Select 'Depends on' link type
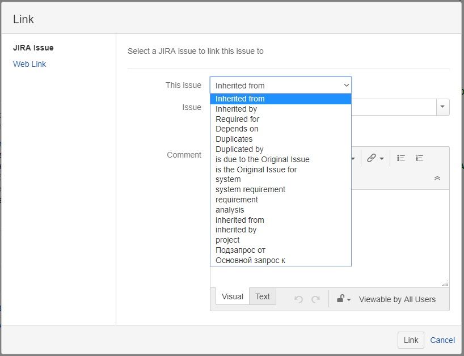 pos(281,129)
